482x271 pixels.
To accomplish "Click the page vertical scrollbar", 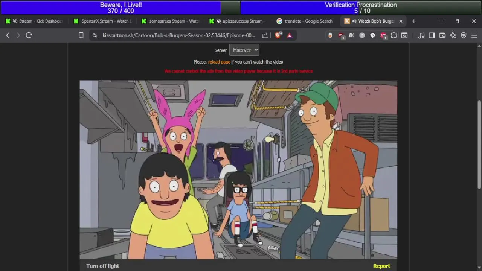I will point(479,144).
